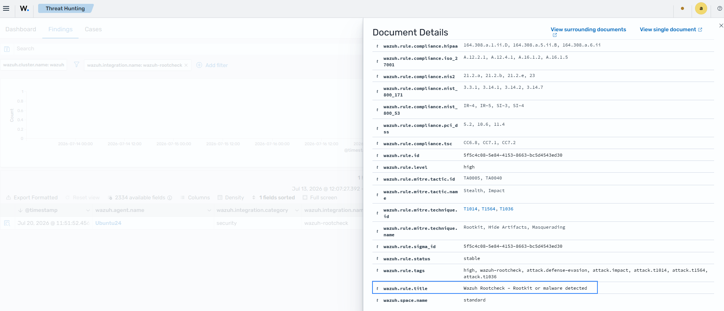724x311 pixels.
Task: Open MITRE technique T1014 link
Action: tap(470, 209)
